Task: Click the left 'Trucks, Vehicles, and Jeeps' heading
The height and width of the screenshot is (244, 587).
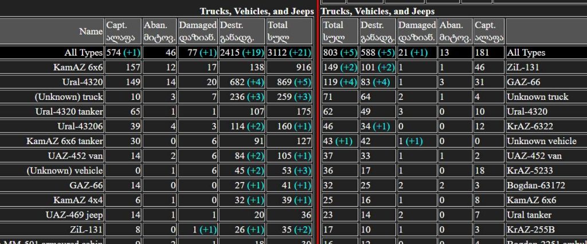Action: click(x=257, y=11)
